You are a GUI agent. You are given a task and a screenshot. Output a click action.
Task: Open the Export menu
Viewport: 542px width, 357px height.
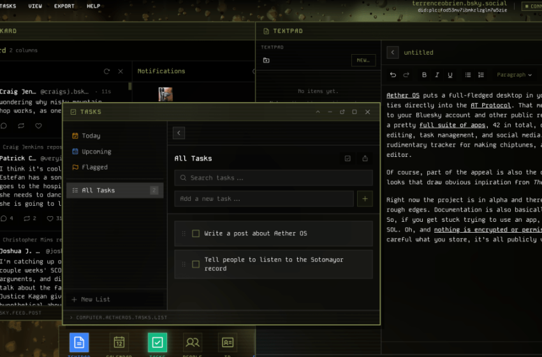point(64,6)
